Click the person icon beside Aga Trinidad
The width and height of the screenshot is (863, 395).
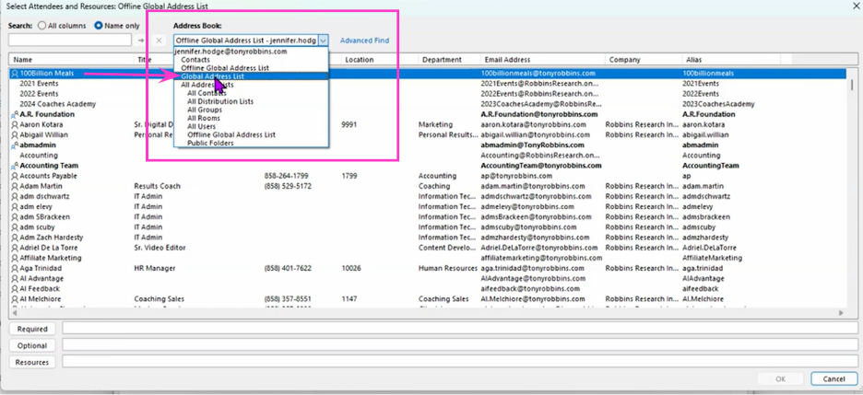tap(15, 268)
